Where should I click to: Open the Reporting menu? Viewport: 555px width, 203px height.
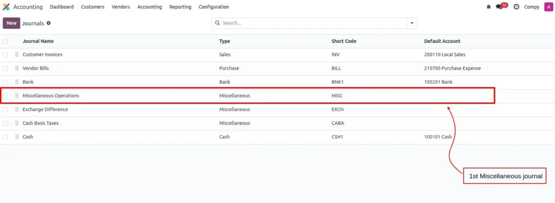(x=180, y=6)
